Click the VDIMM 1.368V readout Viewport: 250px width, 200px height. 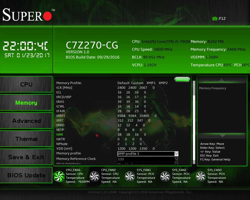(204, 57)
